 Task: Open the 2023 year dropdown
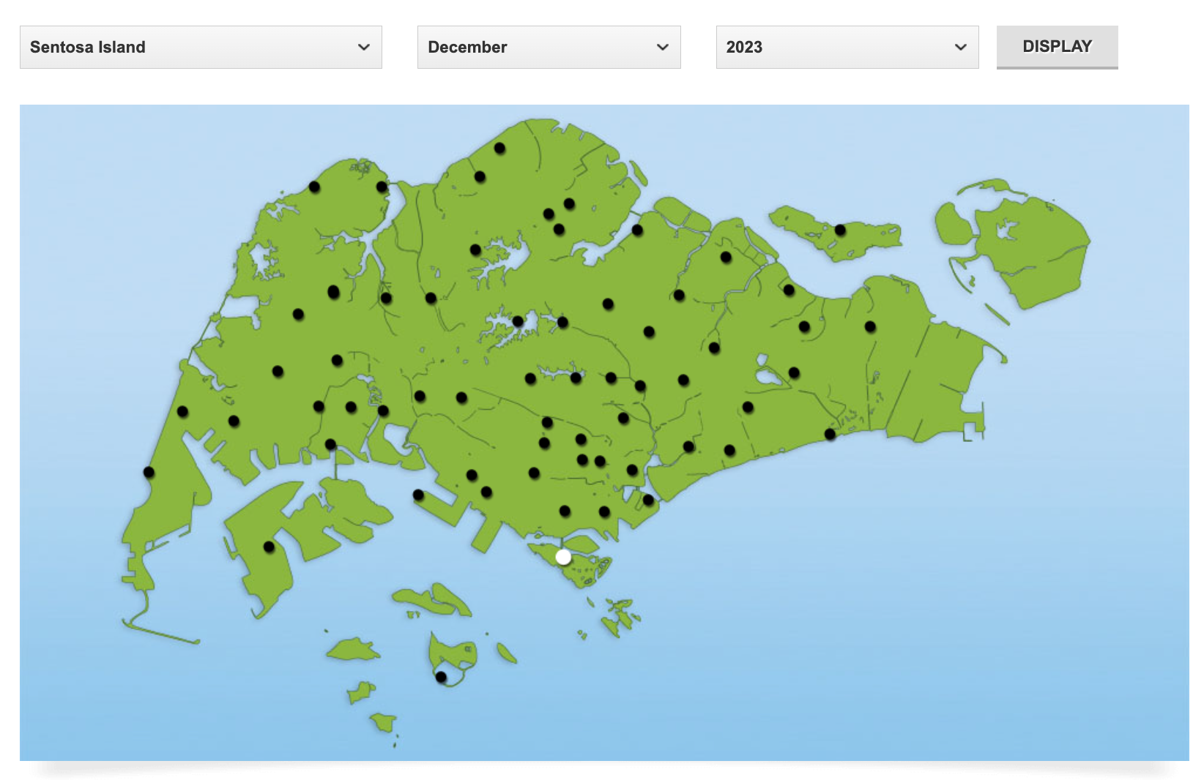click(x=847, y=47)
